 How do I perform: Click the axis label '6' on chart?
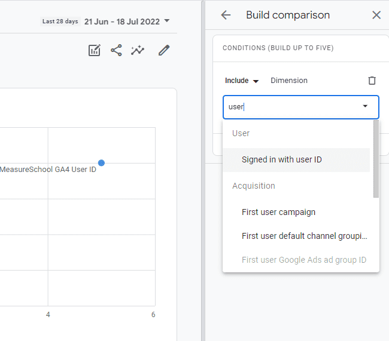[x=153, y=315]
